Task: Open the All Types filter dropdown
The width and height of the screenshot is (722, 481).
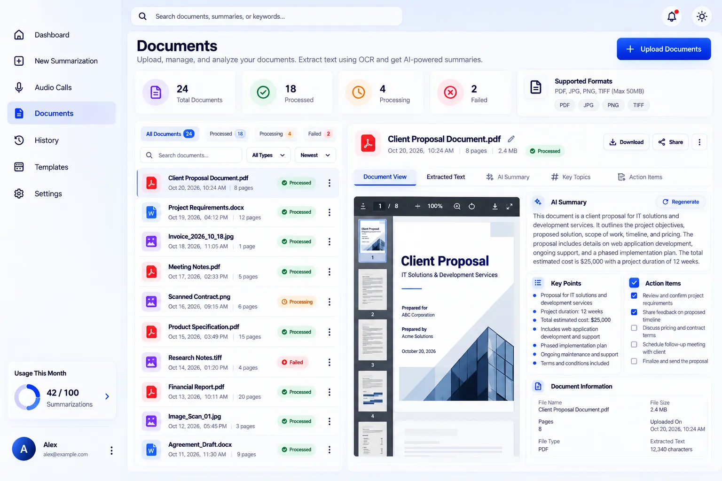Action: pos(268,155)
